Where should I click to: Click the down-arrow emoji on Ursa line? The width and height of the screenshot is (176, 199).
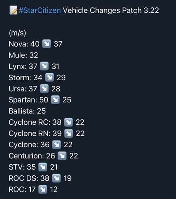[x=44, y=88]
